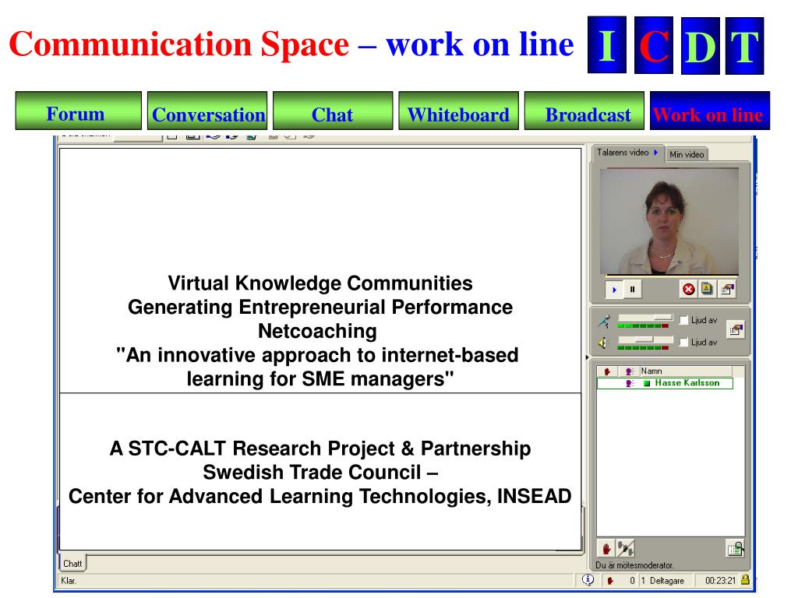Open the Forum section button
The width and height of the screenshot is (798, 598).
tap(79, 111)
